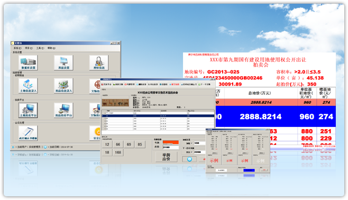Image resolution: width=348 pixels, height=200 pixels.
Task: Launch the 土地信息录入 land entry icon
Action: coord(28,86)
